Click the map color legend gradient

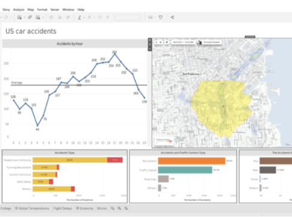[164, 141]
